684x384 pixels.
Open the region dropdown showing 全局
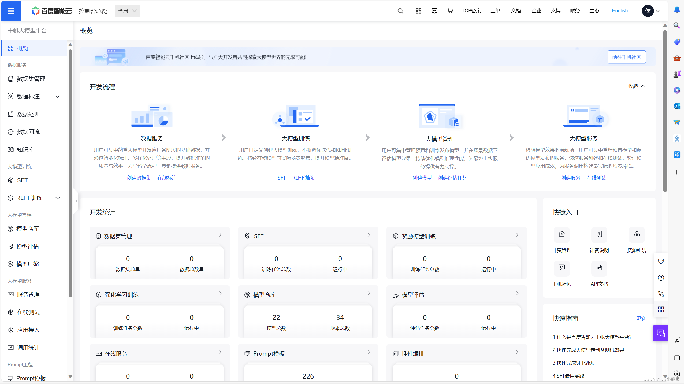128,11
